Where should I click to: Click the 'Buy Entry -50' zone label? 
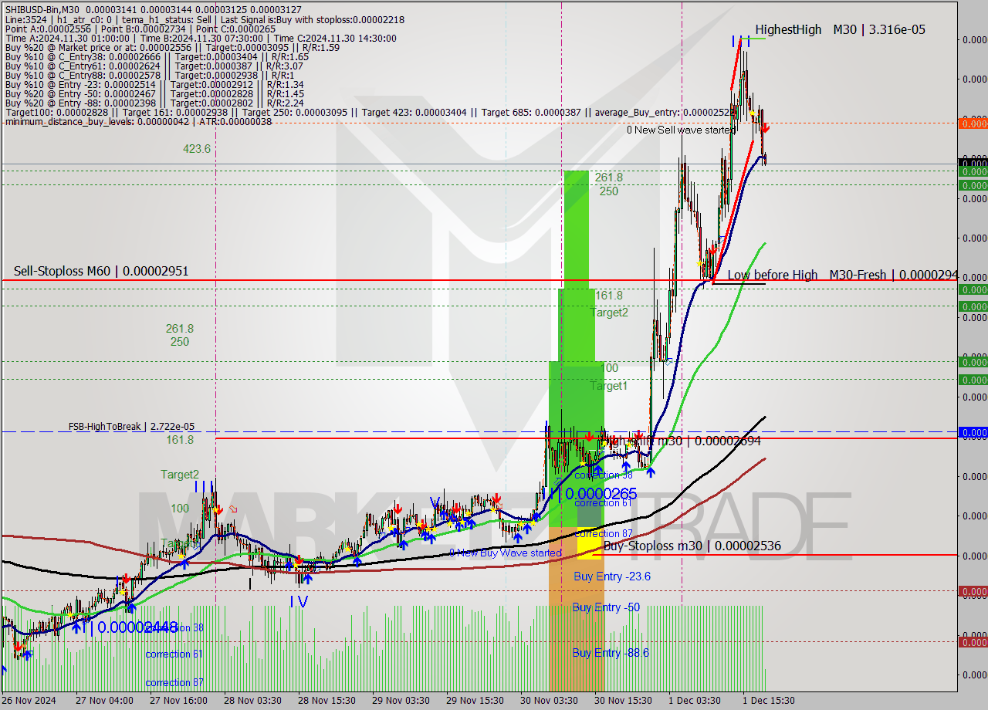click(606, 607)
